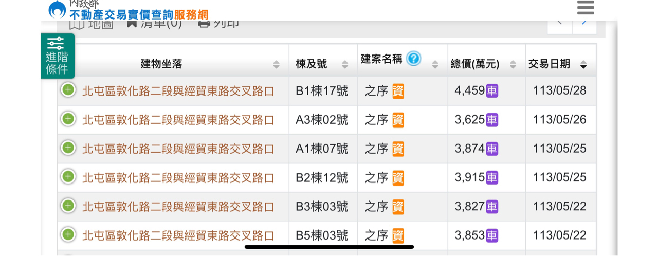Open address link for B3棟03號 row
Screen dimensions: 658x256
pyautogui.click(x=178, y=207)
